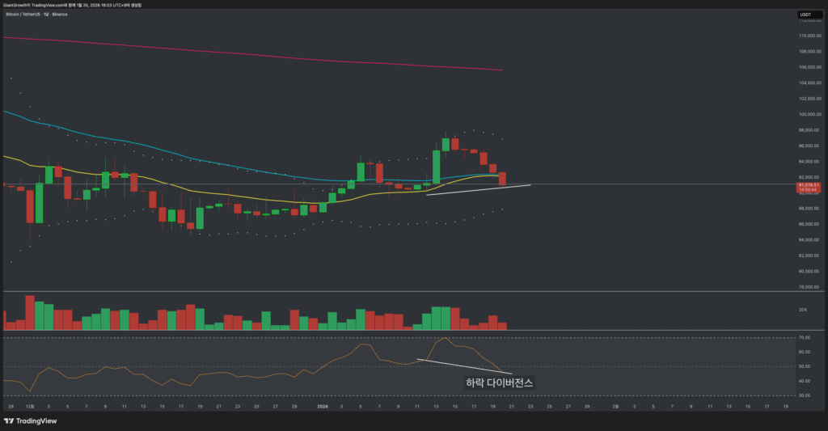Click the Bitcoin / TetherUS symbol title
828x431 pixels.
click(x=36, y=15)
